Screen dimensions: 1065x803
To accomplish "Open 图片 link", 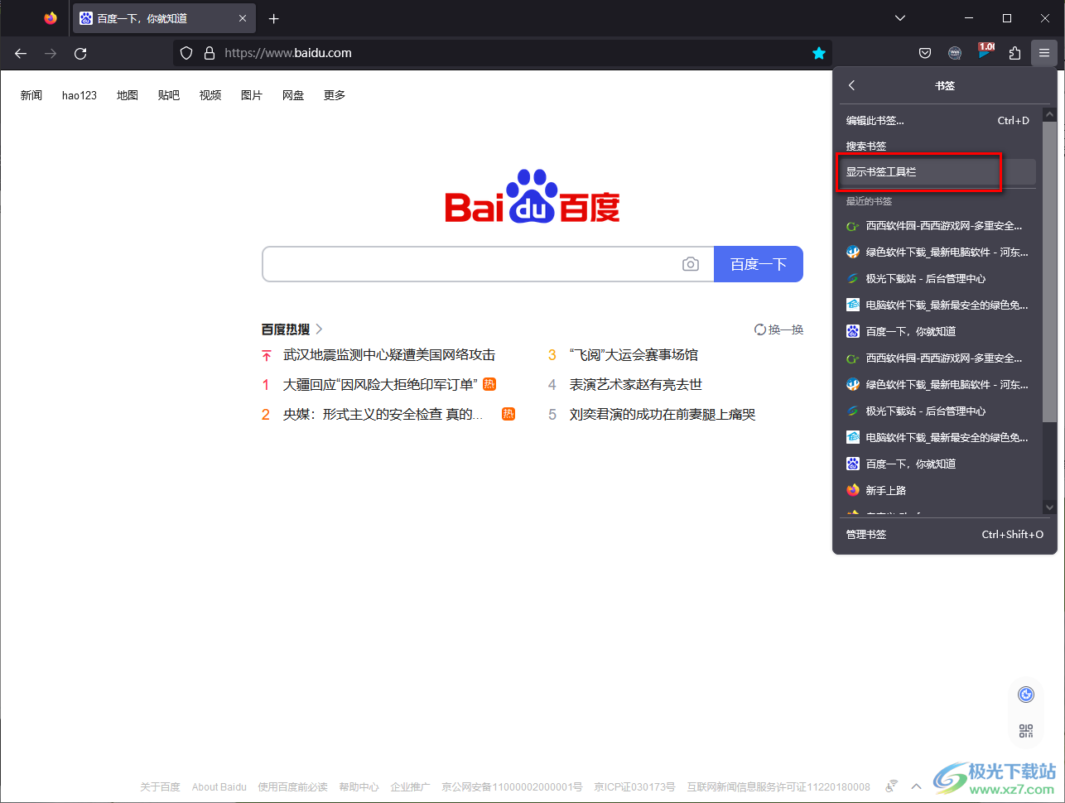I will click(252, 95).
